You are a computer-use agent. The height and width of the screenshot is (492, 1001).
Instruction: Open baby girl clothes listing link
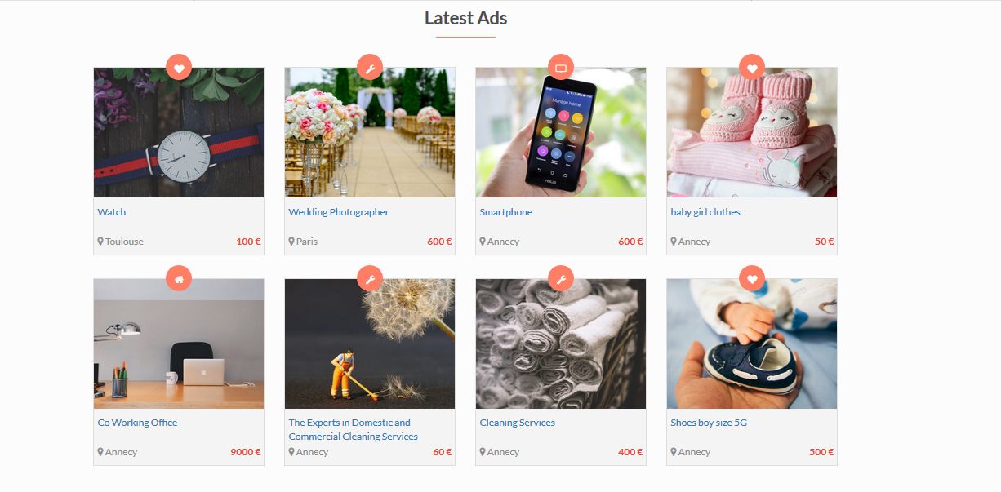coord(705,212)
